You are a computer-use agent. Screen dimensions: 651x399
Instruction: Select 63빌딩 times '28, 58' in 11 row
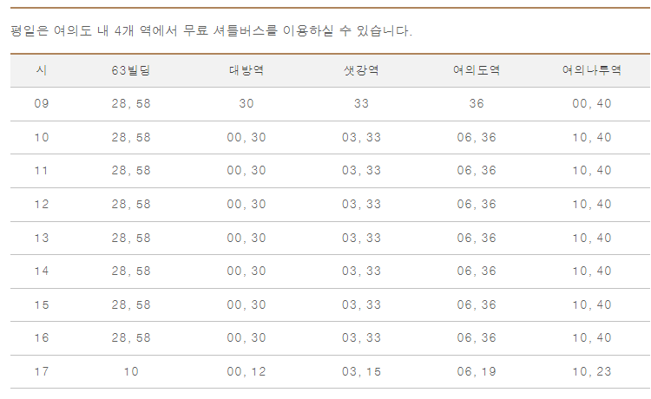131,171
